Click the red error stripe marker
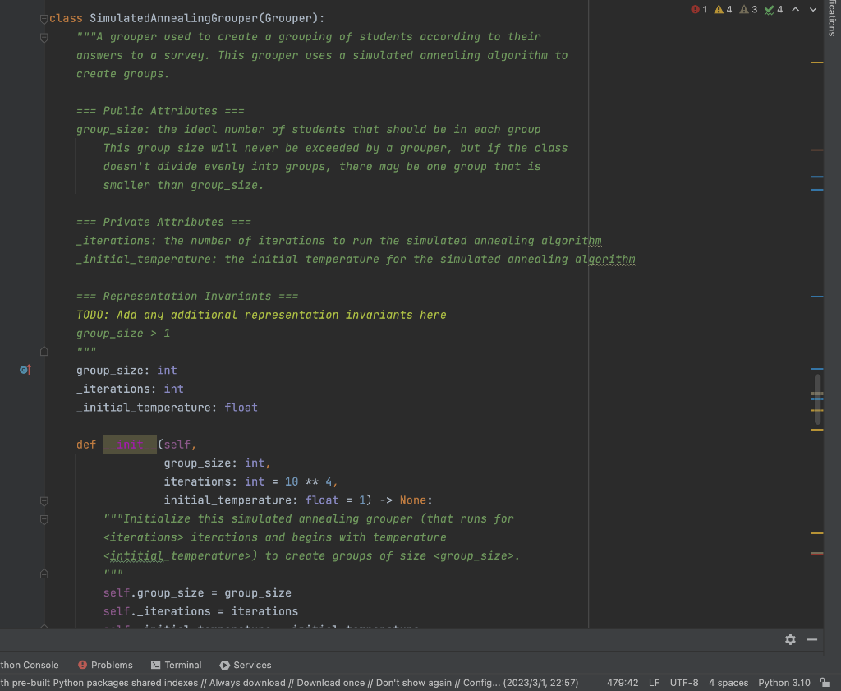The height and width of the screenshot is (691, 841). [817, 554]
